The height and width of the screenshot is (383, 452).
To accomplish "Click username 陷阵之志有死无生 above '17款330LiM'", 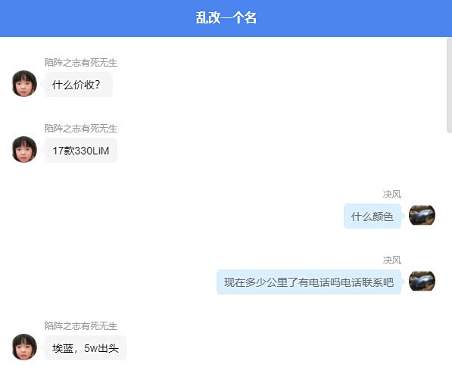I will [81, 128].
